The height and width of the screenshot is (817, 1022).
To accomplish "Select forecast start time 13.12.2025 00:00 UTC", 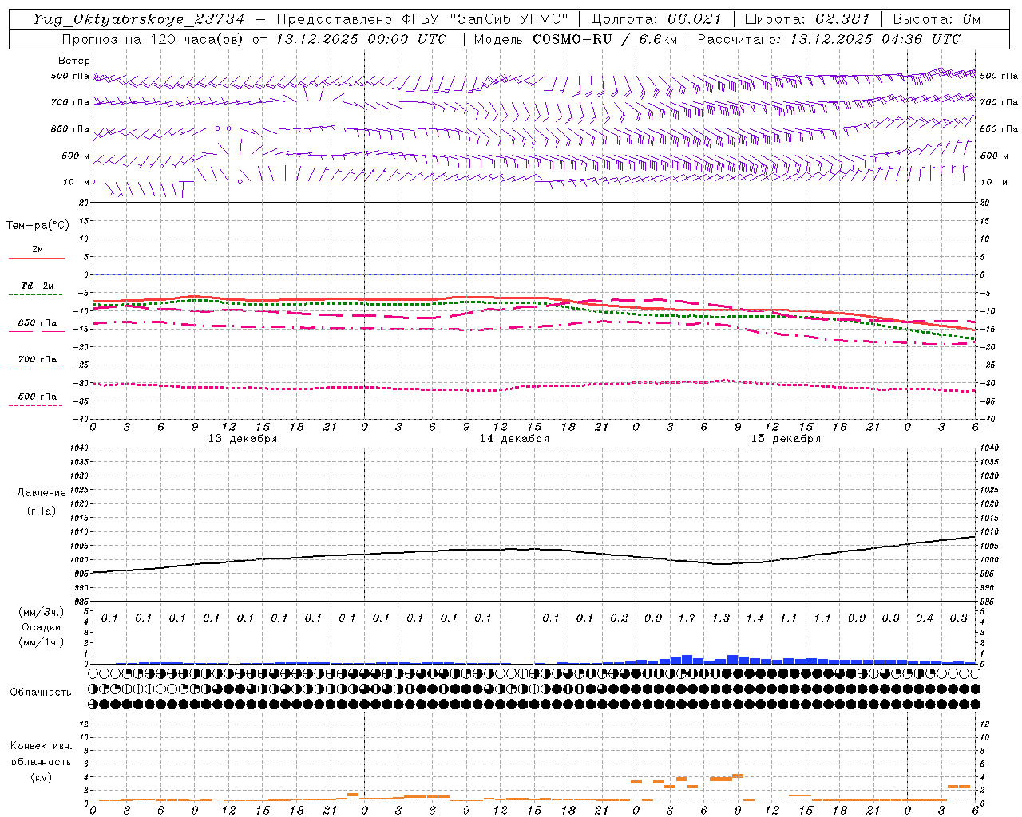I will click(361, 39).
